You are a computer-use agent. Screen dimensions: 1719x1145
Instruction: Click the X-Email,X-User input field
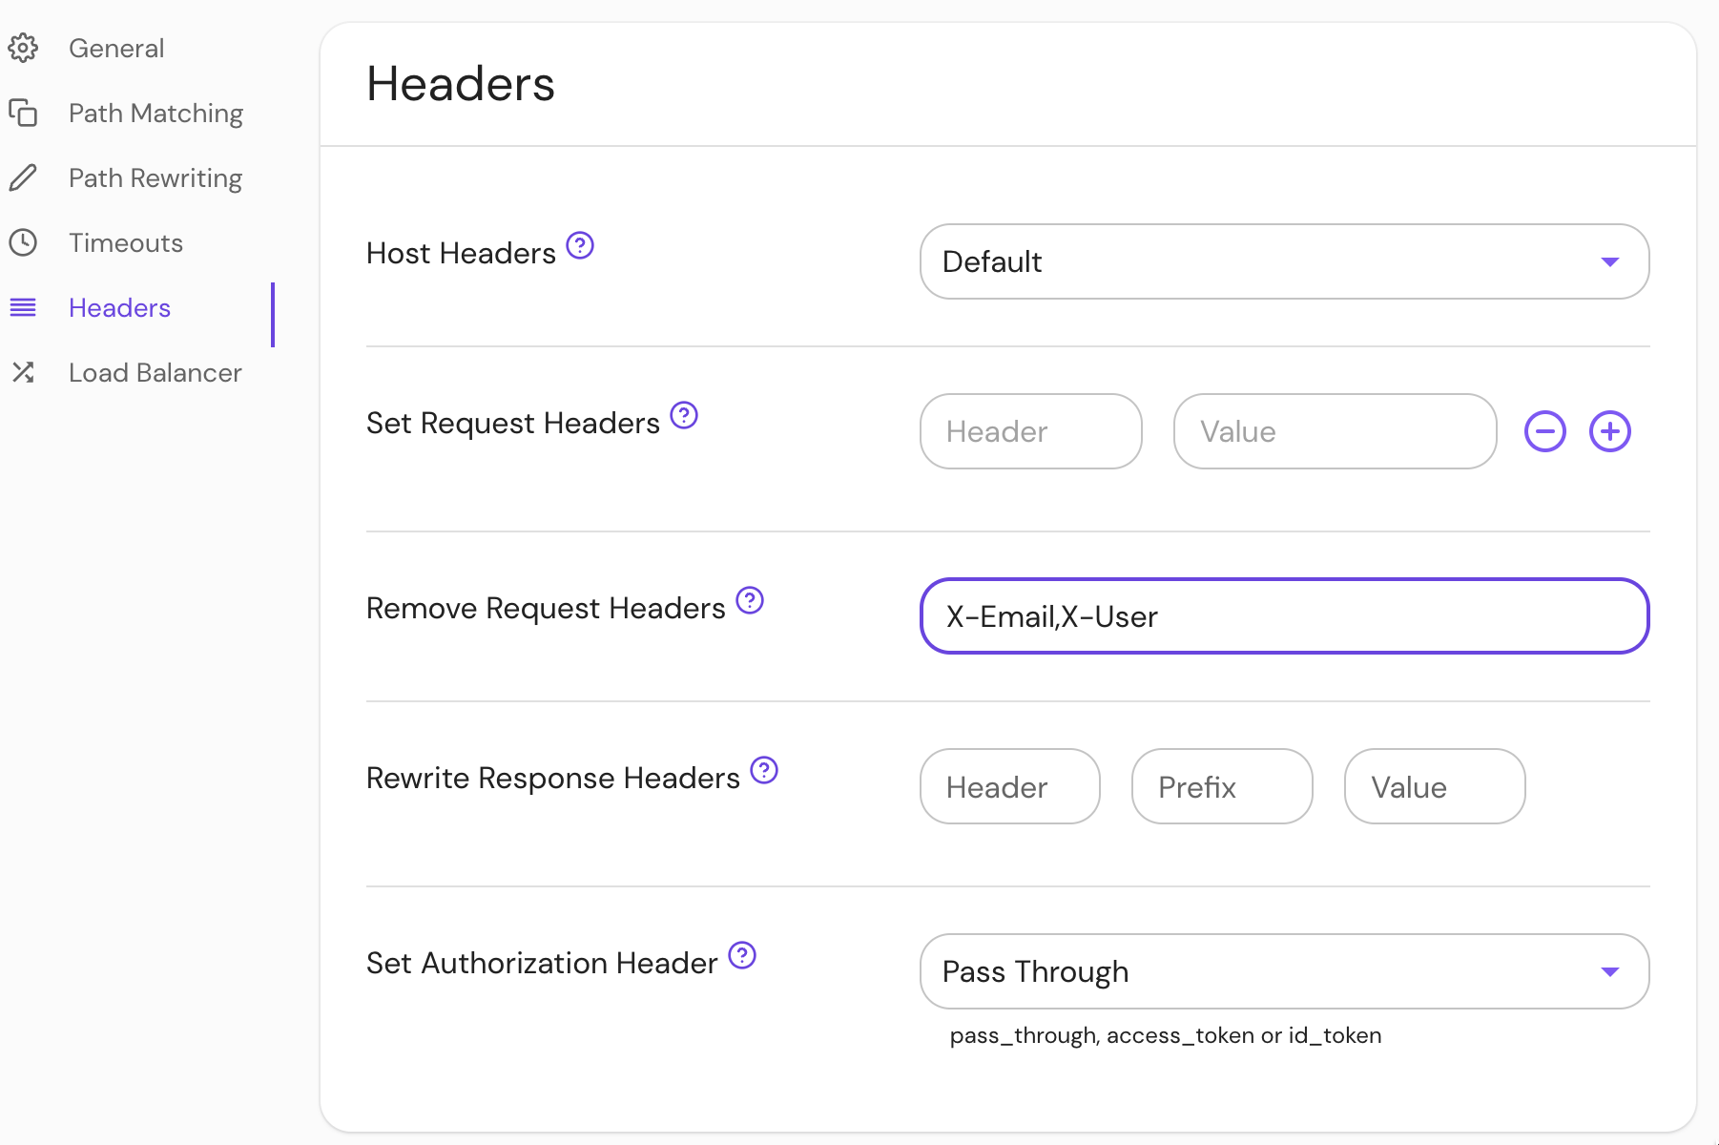click(1284, 616)
